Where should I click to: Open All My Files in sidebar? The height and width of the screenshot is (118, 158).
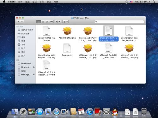click(25, 30)
